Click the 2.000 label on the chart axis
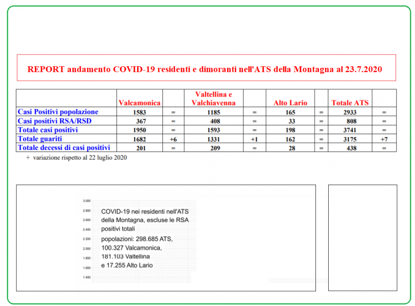 pos(87,248)
